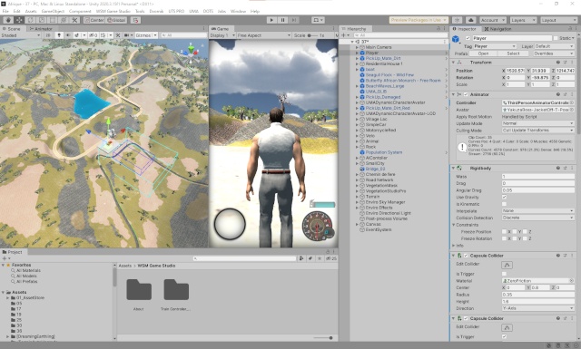
Task: Click the Rigidbody Mass field
Action: tap(538, 177)
